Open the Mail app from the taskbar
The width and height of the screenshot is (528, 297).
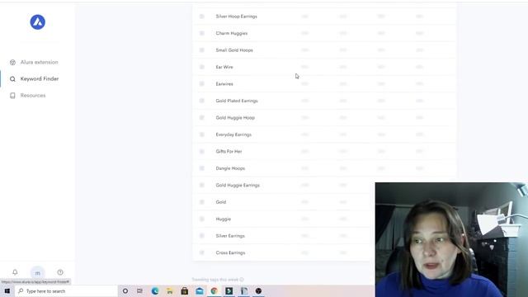coord(200,291)
